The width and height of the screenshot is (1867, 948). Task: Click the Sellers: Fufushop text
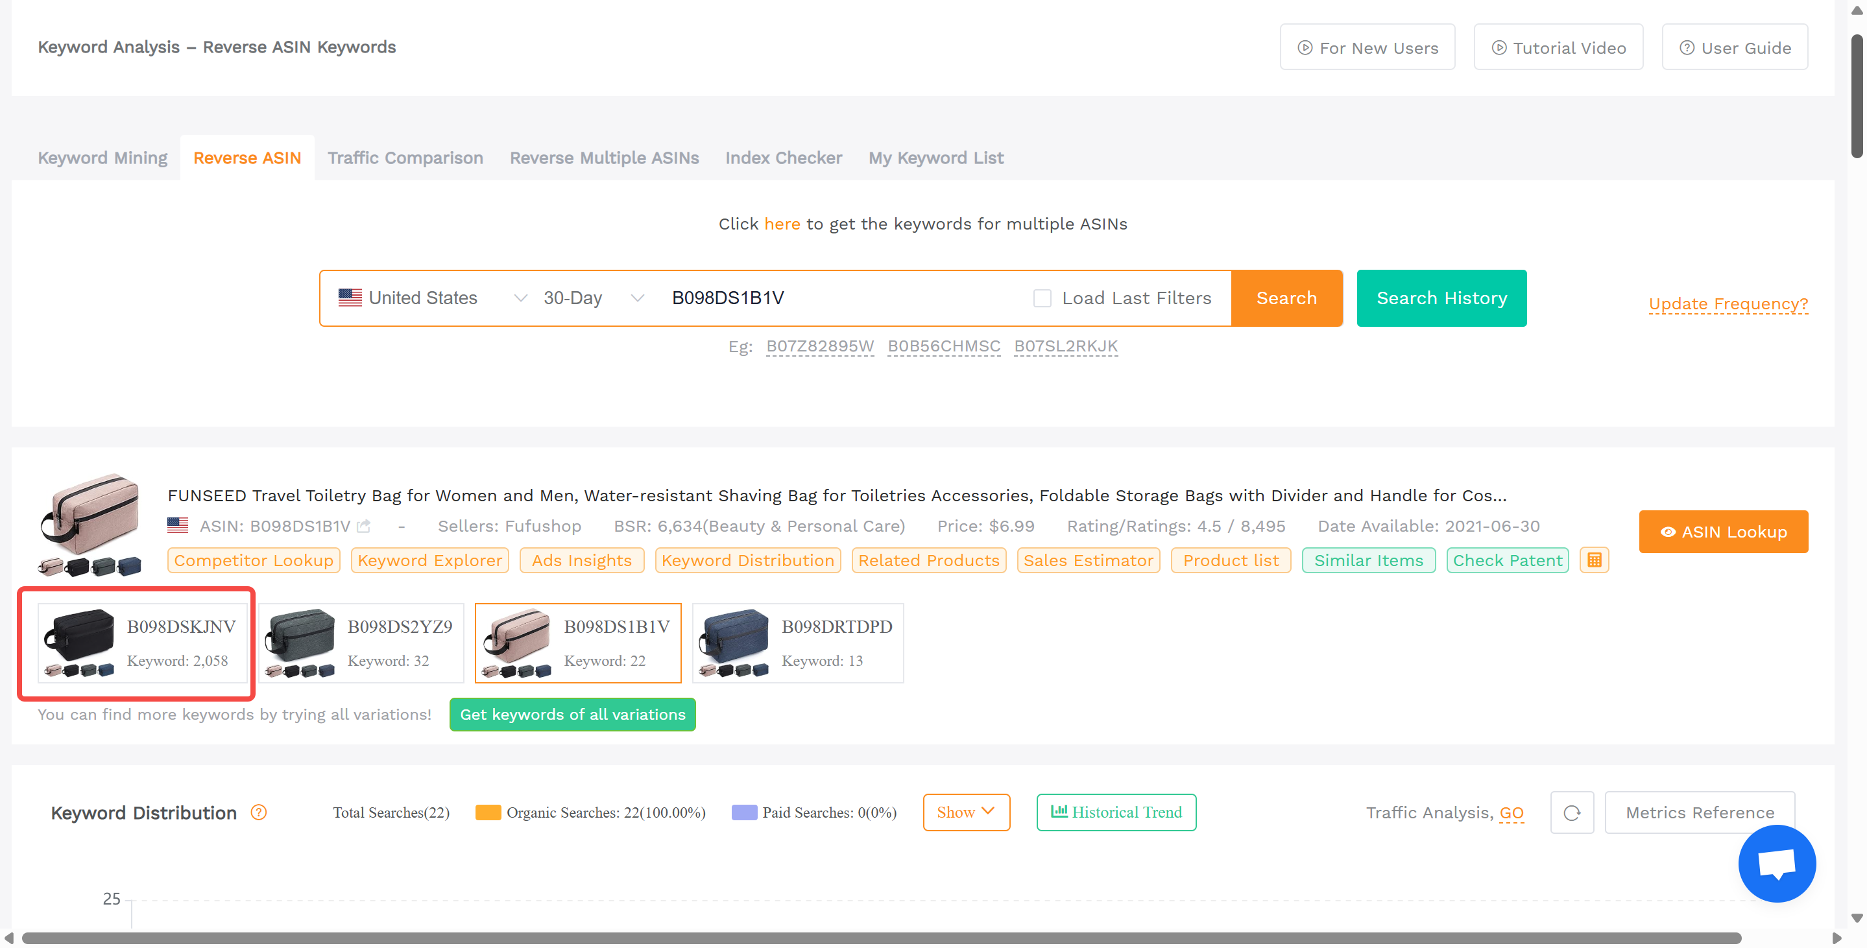pos(509,526)
